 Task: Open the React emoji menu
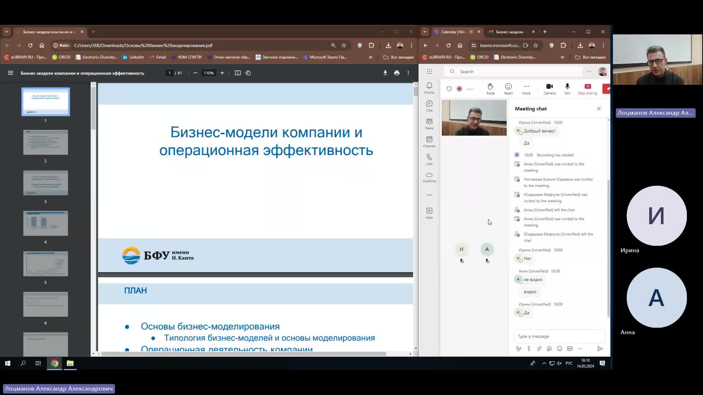pos(508,89)
